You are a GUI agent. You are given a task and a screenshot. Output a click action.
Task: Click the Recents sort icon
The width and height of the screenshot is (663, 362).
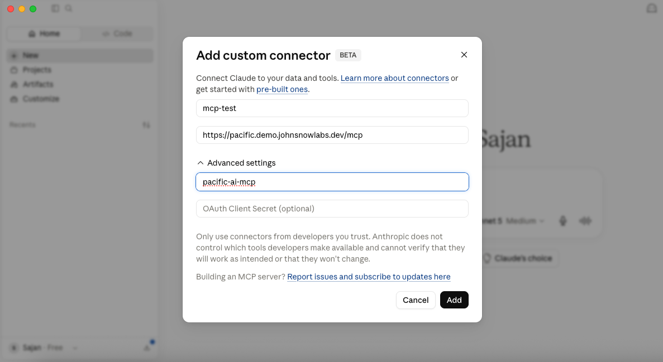146,125
